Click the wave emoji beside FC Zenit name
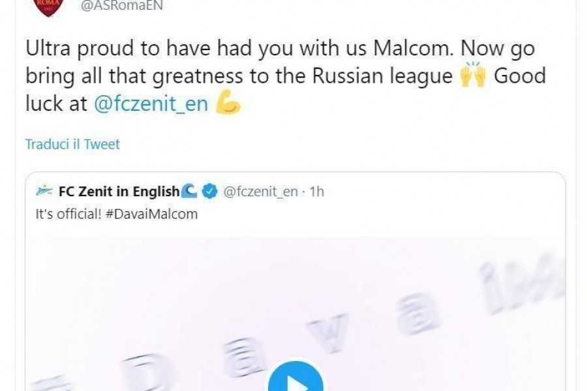The width and height of the screenshot is (587, 391). (x=188, y=191)
